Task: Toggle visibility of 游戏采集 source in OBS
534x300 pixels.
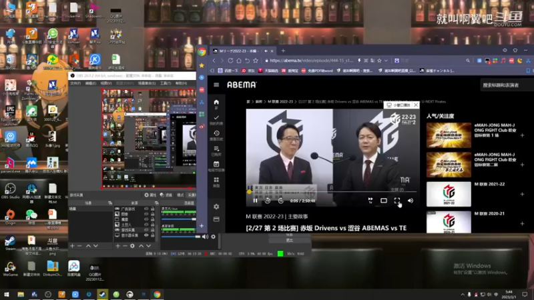Action: pos(146,230)
